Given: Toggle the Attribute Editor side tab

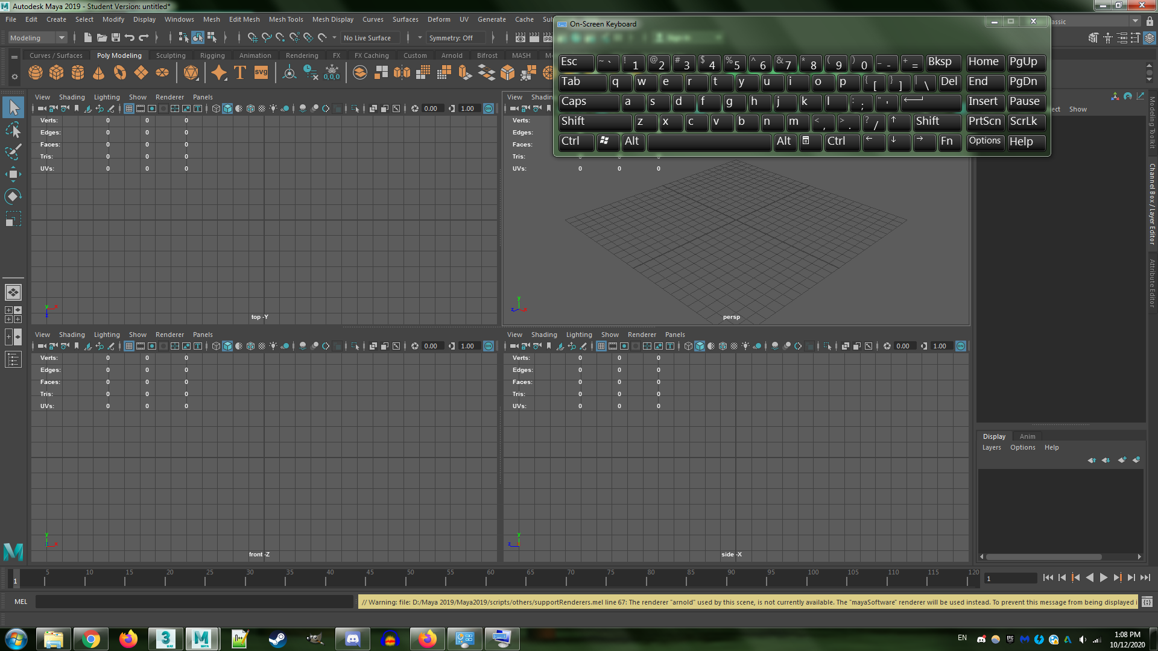Looking at the screenshot, I should point(1151,283).
